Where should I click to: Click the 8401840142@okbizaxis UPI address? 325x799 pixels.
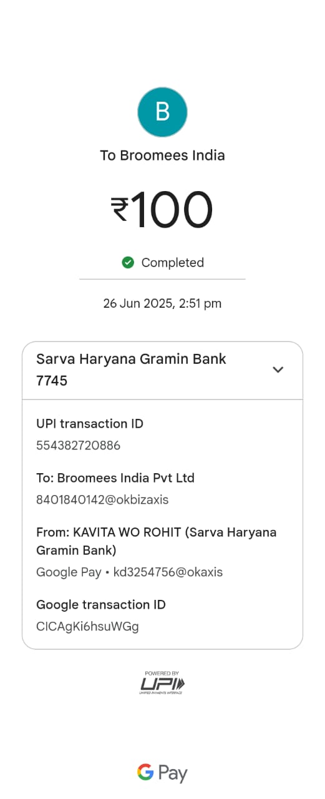click(102, 500)
